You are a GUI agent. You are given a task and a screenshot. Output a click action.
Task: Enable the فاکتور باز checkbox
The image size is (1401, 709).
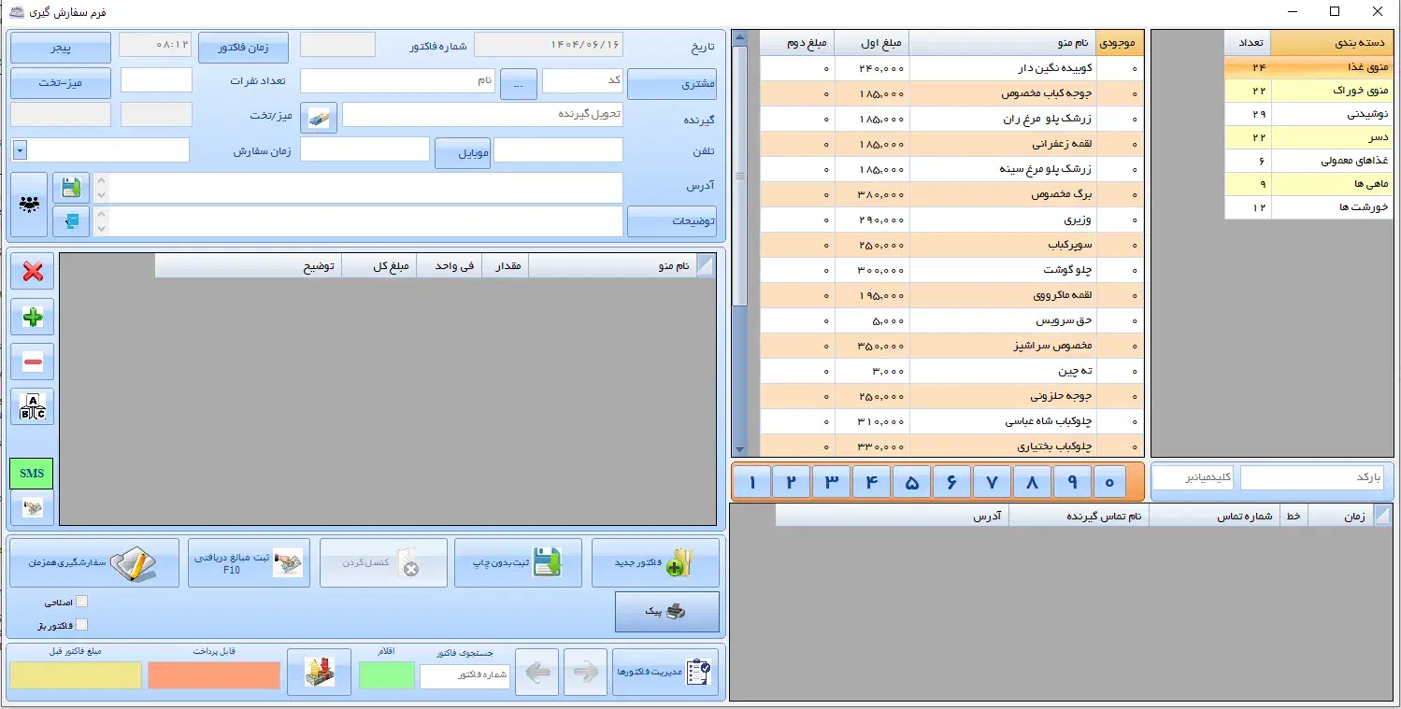pyautogui.click(x=82, y=623)
